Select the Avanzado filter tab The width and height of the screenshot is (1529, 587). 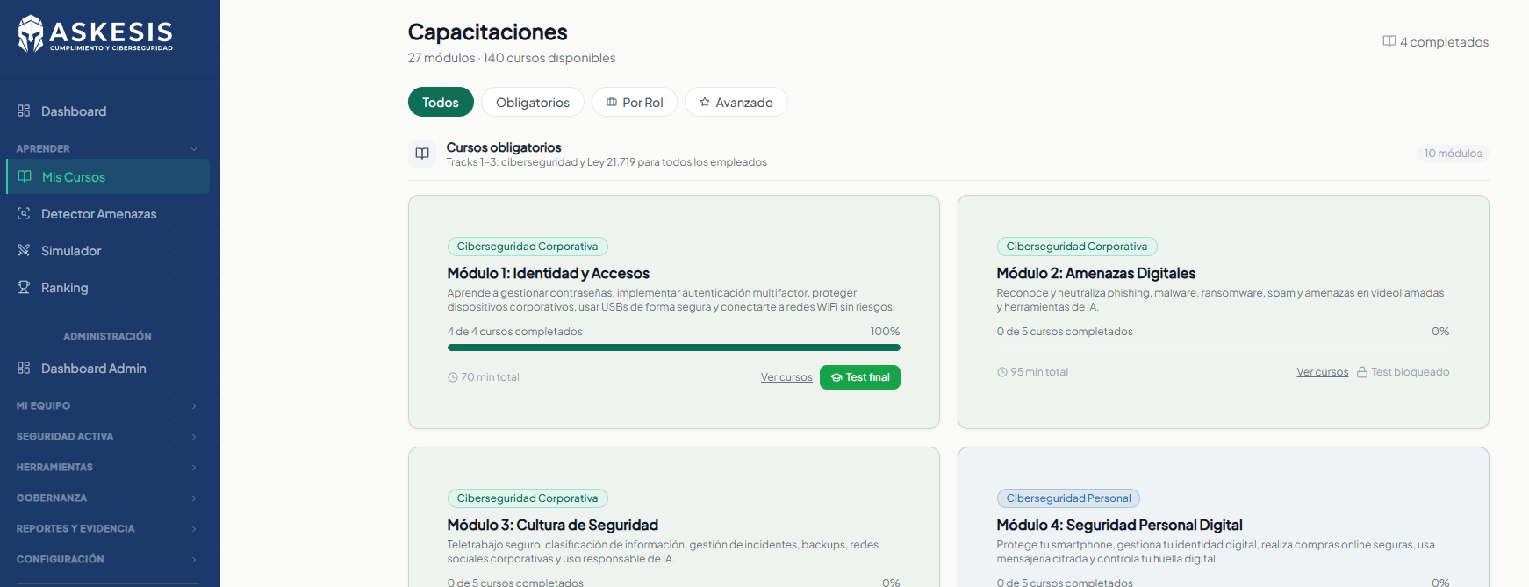click(x=736, y=102)
